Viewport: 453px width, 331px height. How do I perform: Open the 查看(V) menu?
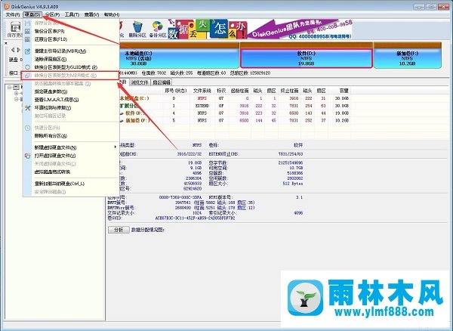point(91,14)
